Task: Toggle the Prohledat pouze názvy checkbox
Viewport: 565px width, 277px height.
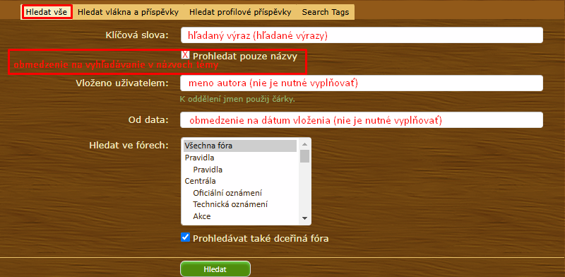Action: coord(185,55)
